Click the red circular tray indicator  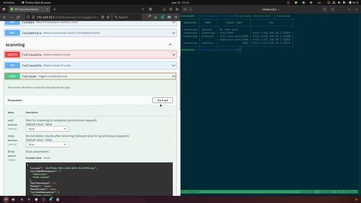tap(288, 2)
